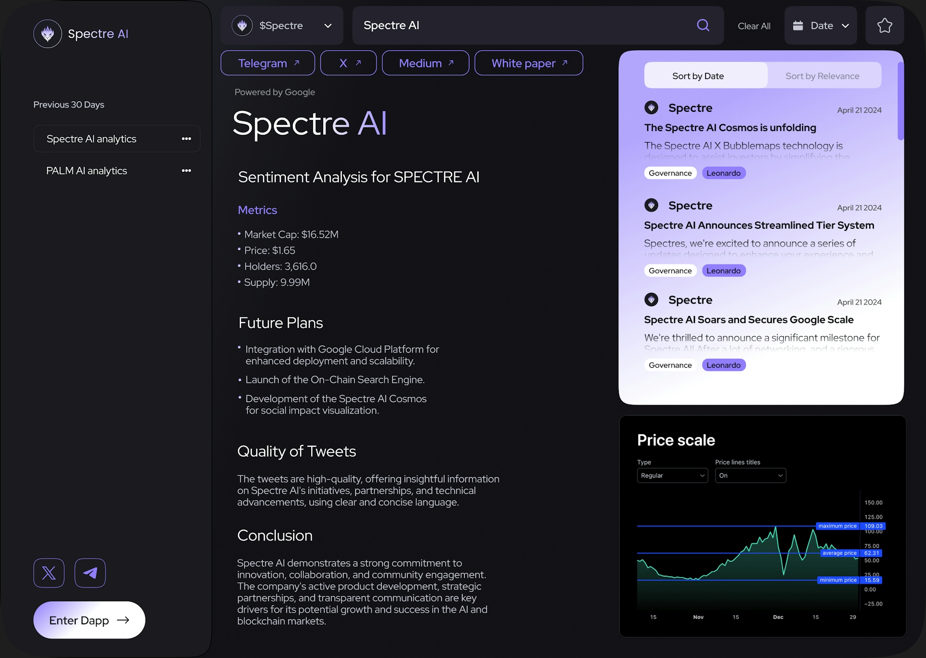The height and width of the screenshot is (658, 926).
Task: Click 'Holders: 3,616.0' metric
Action: point(280,266)
